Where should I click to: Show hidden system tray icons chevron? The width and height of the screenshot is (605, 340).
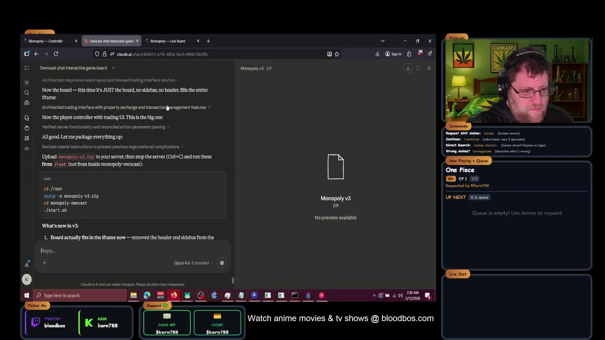click(374, 296)
